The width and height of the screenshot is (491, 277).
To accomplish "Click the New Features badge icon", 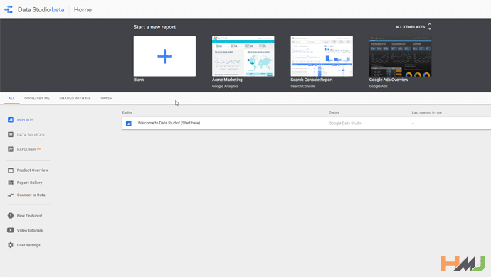I will tap(11, 215).
